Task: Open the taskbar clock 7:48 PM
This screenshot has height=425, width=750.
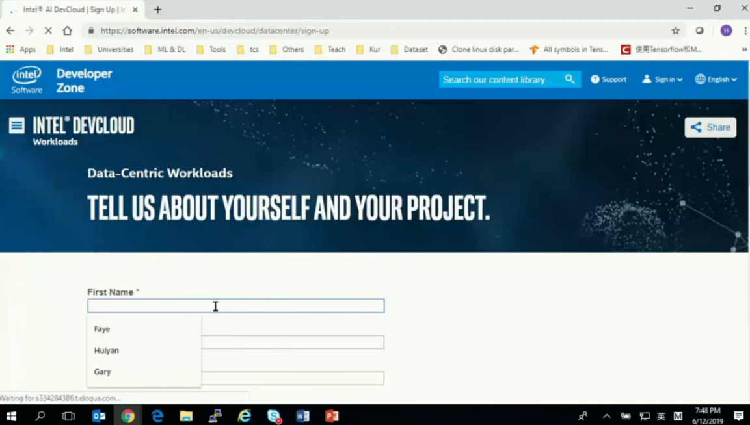Action: [708, 415]
